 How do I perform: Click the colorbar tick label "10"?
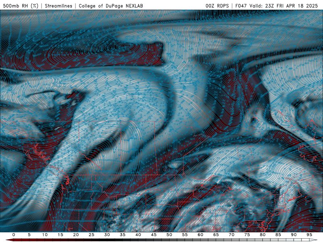click(x=45, y=235)
